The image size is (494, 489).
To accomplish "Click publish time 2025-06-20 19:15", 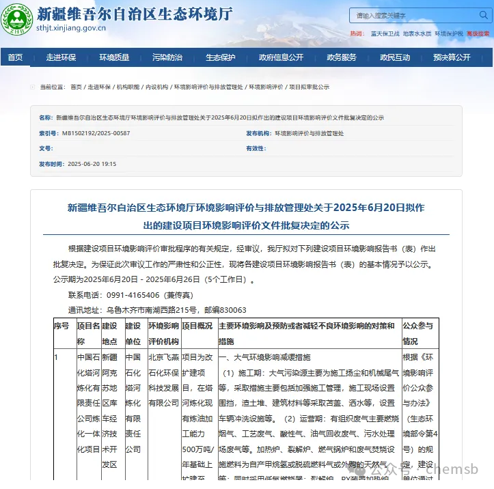I will [x=92, y=164].
